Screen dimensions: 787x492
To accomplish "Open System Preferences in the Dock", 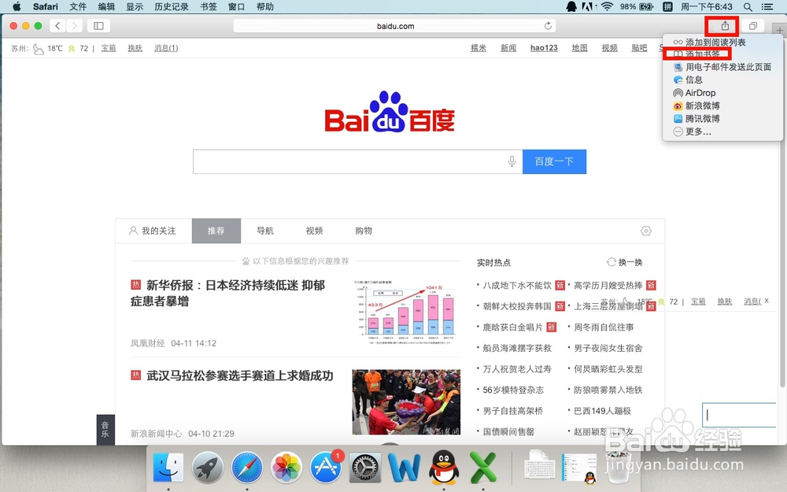I will (x=365, y=467).
